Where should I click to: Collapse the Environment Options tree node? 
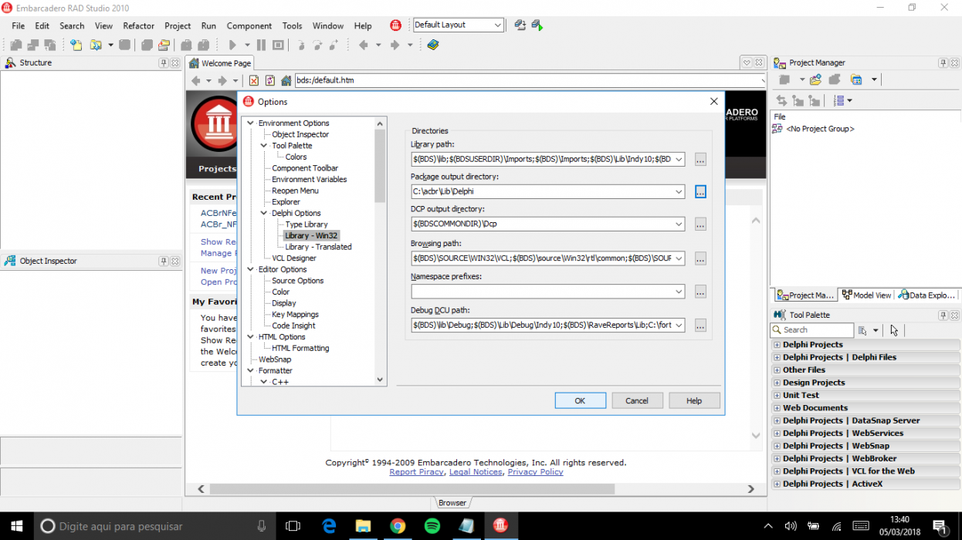click(x=251, y=123)
